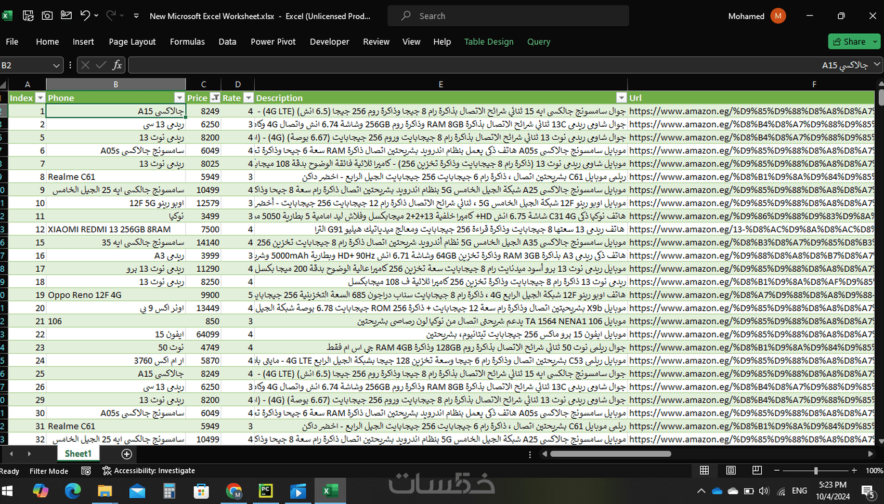Open the Developer ribbon tab
The height and width of the screenshot is (504, 884).
click(x=330, y=42)
